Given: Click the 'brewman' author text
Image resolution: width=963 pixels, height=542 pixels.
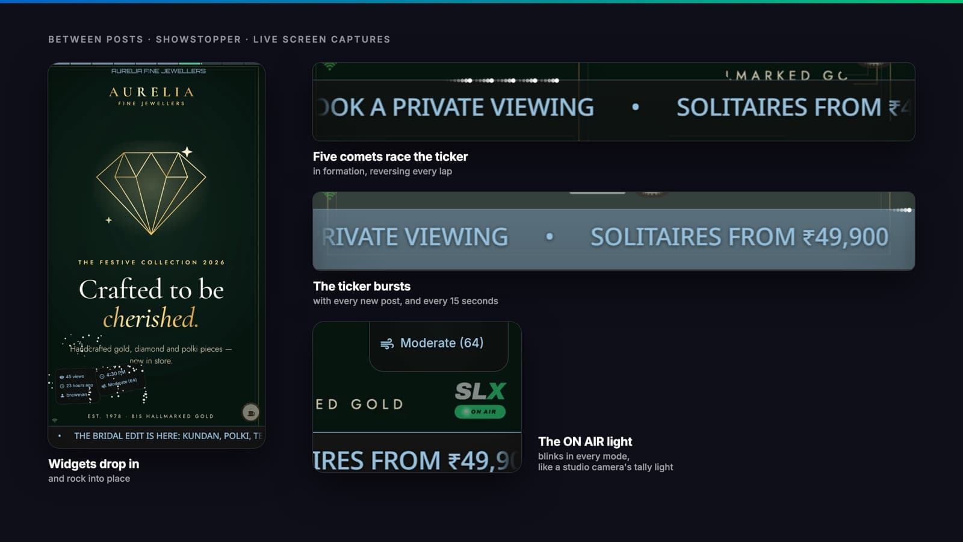Looking at the screenshot, I should (76, 396).
